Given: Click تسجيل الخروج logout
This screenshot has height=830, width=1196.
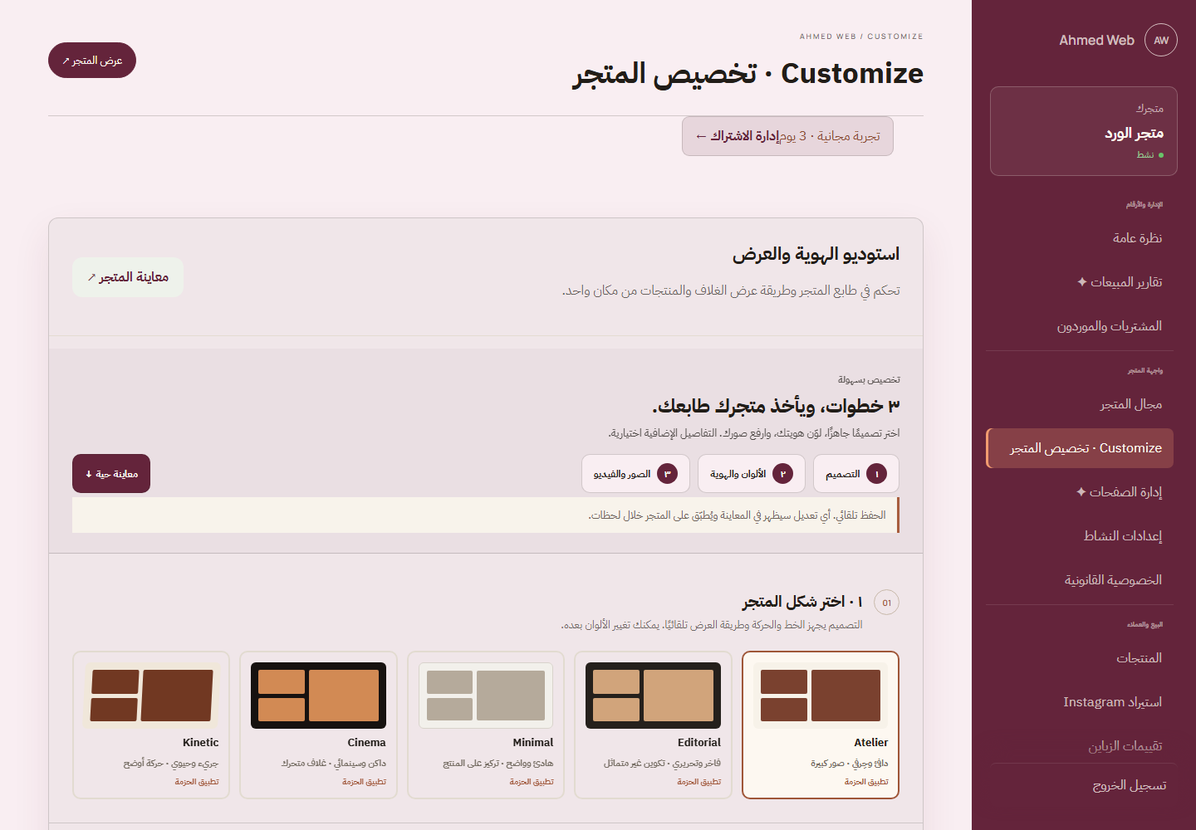Looking at the screenshot, I should 1084,785.
